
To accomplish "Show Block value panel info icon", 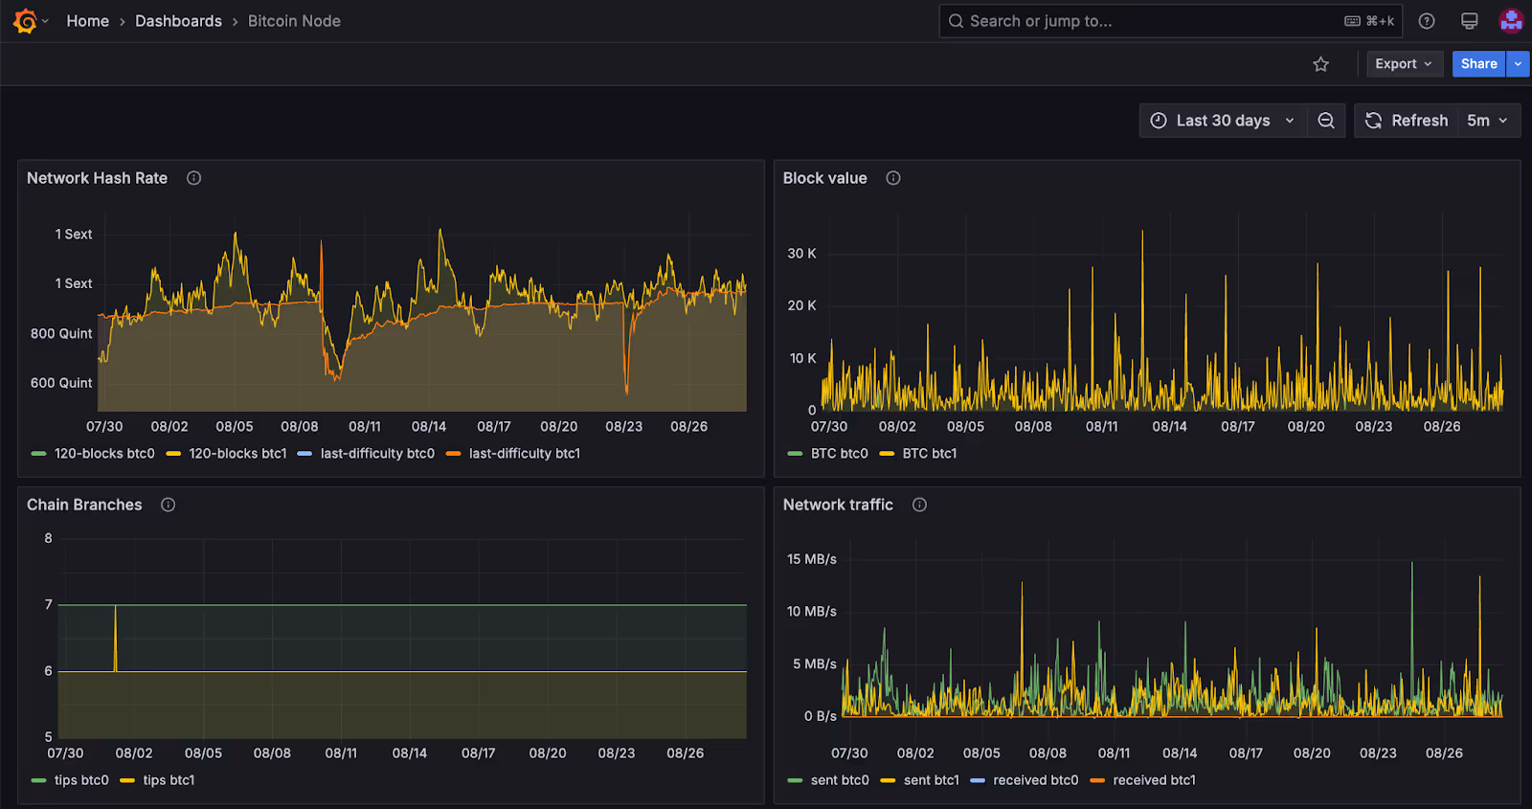I will click(x=893, y=178).
